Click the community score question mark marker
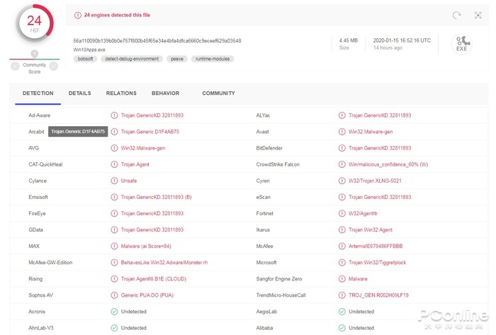 click(x=34, y=54)
